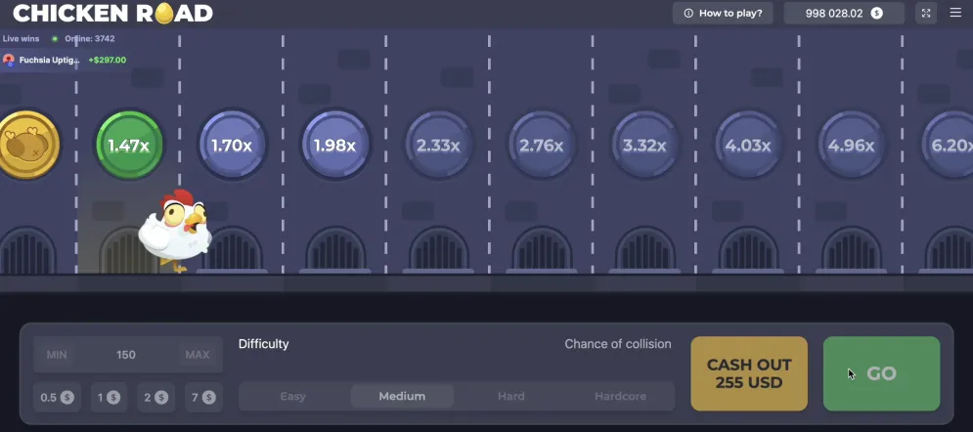Viewport: 973px width, 432px height.
Task: Click the 4.96x multiplier coin
Action: coord(851,145)
